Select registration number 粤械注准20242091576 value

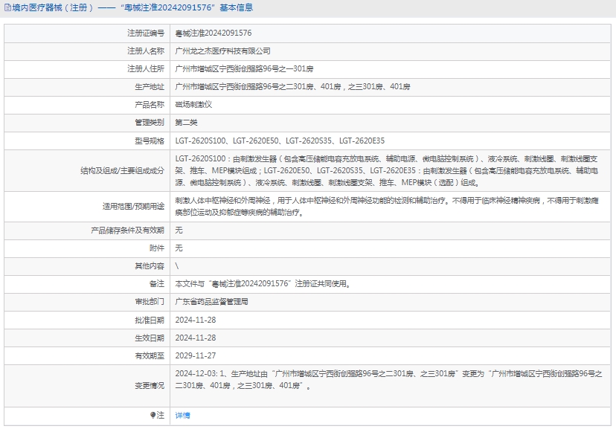213,33
